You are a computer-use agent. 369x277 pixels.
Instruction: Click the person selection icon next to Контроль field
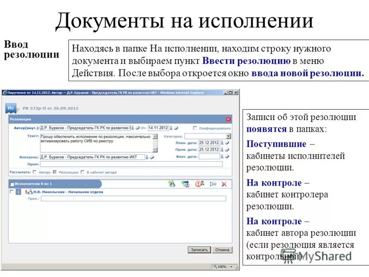pos(146,157)
